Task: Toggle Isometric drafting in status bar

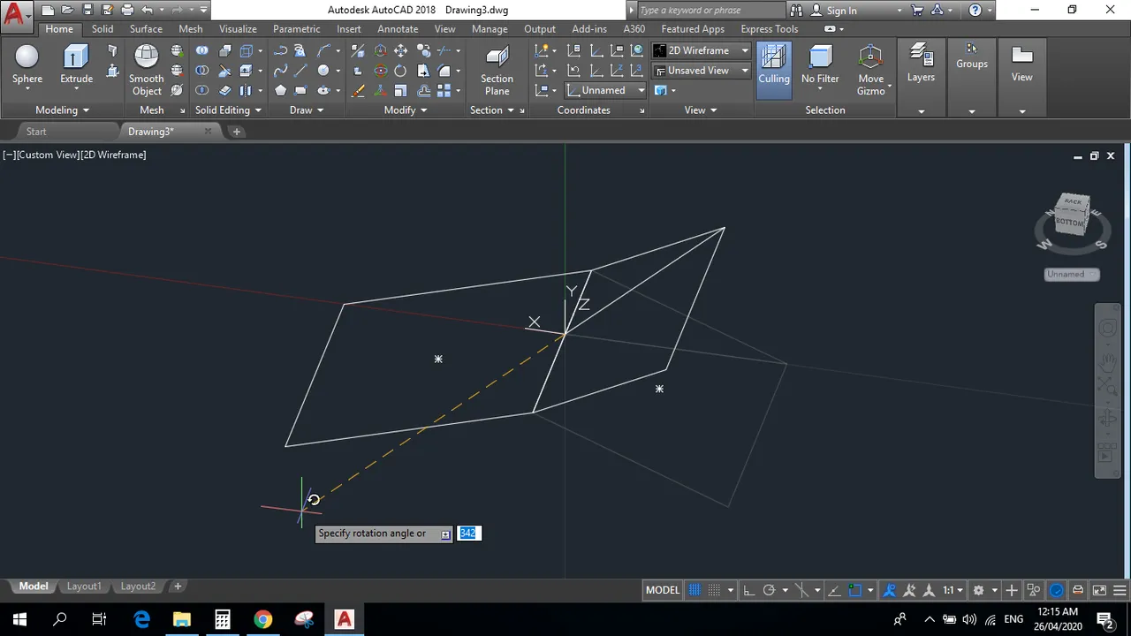Action: tap(801, 590)
